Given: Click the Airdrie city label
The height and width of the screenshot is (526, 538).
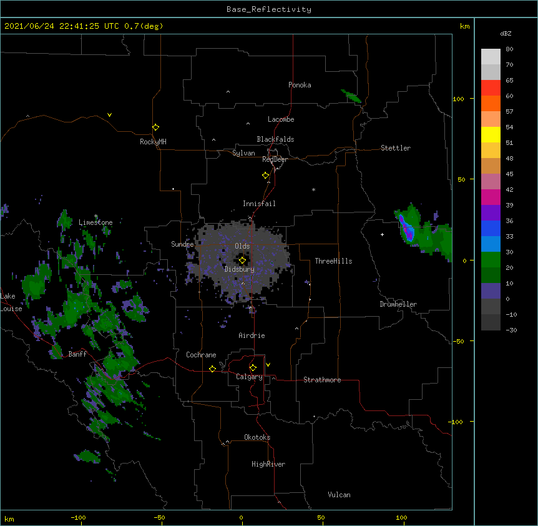Looking at the screenshot, I should coord(252,335).
